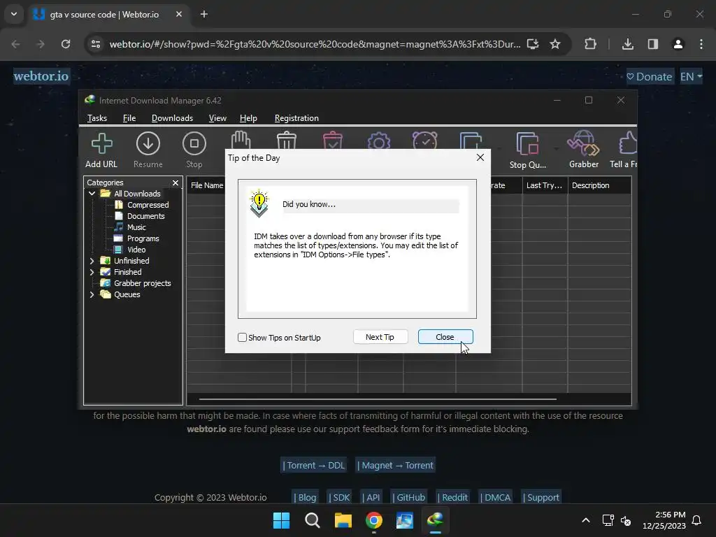This screenshot has height=537, width=716.
Task: Open the EN language dropdown
Action: (x=691, y=77)
